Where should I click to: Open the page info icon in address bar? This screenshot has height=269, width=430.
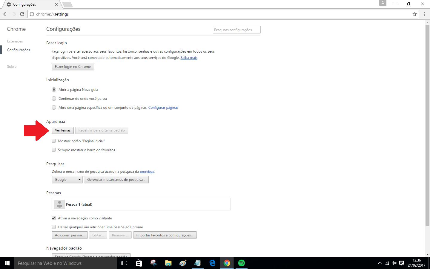[x=31, y=14]
